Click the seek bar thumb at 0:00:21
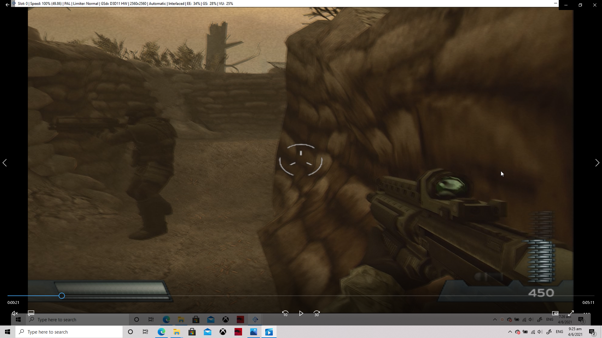Image resolution: width=602 pixels, height=338 pixels. (62, 296)
